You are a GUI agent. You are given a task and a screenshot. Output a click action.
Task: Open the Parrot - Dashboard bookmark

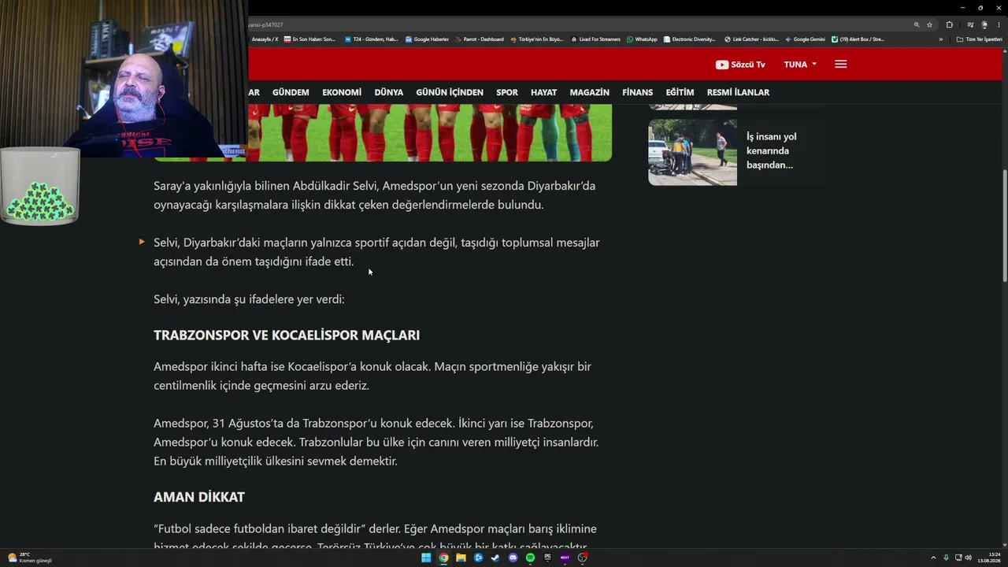point(480,39)
